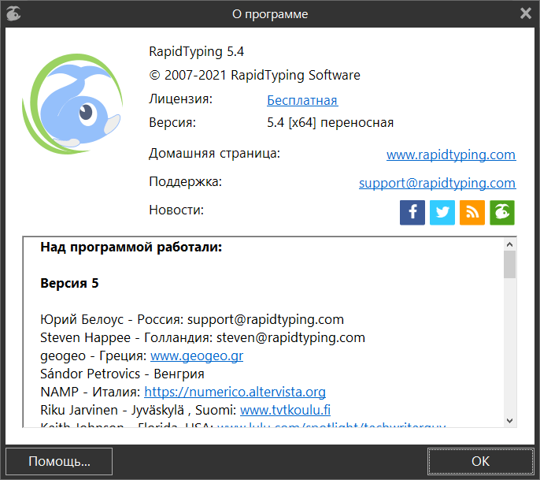Screen dimensions: 540x480
Task: Click the green RapidTyping news icon
Action: 502,213
